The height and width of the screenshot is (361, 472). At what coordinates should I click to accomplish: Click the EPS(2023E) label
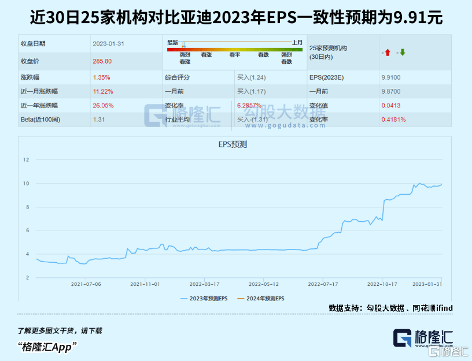point(327,77)
